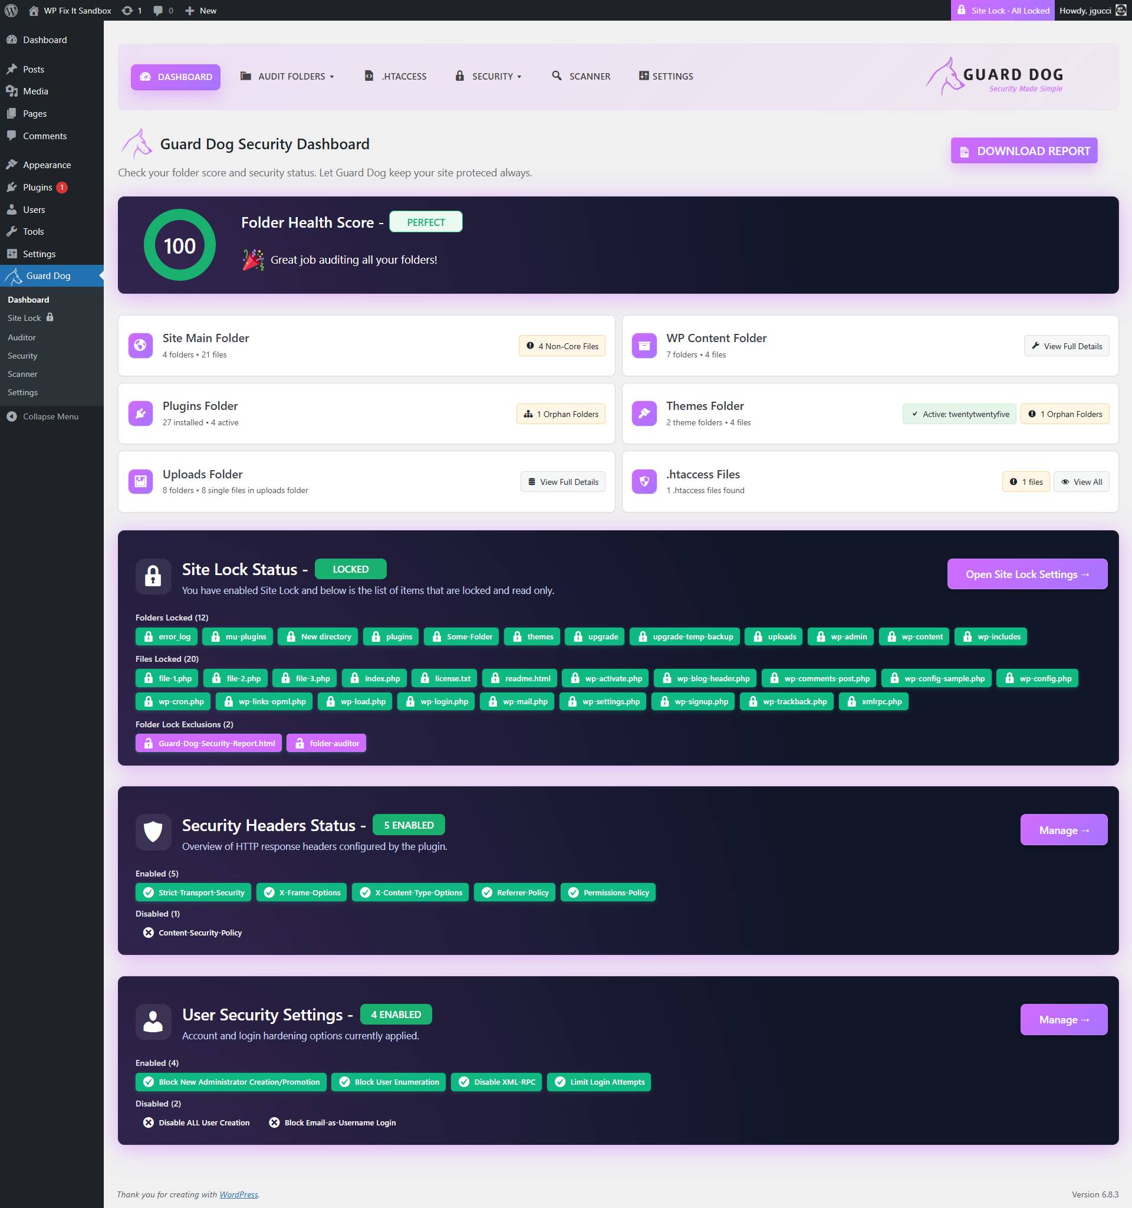Click the disabled Content-Security-Policy header item
Image resolution: width=1132 pixels, height=1208 pixels.
click(x=193, y=933)
